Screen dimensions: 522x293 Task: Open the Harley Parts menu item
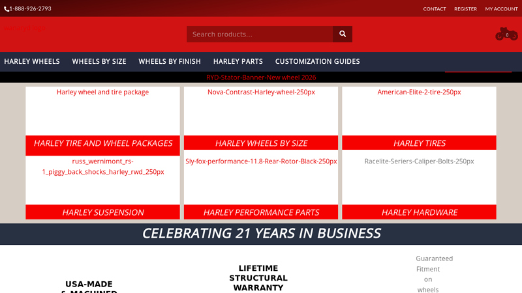(238, 61)
